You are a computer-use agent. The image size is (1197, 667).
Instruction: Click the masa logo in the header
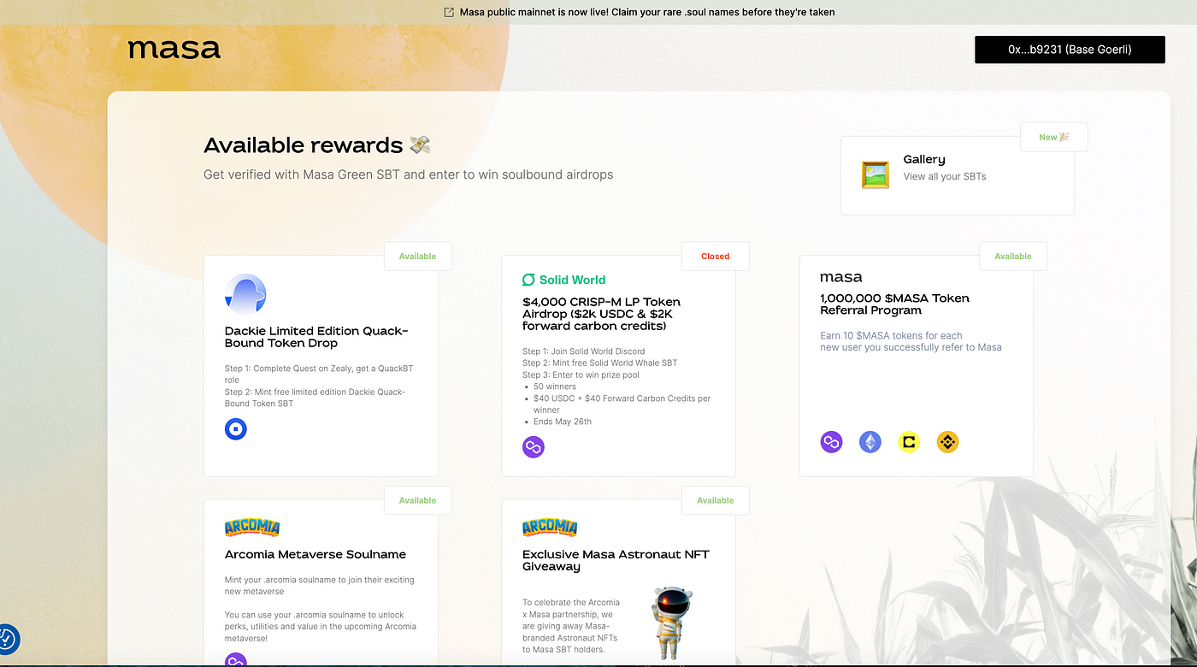[174, 49]
